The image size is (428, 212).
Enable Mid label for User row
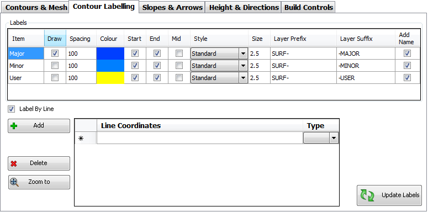[x=179, y=78]
